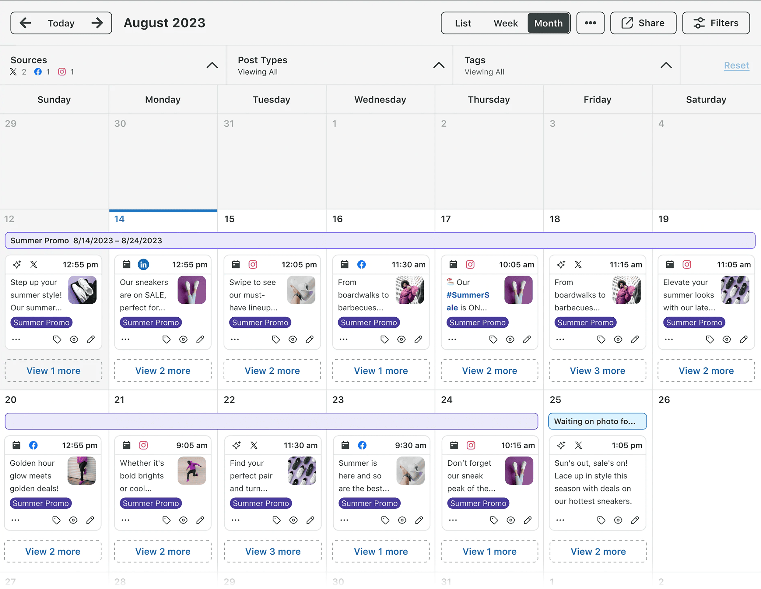
Task: Click the Instagram icon on the Swipe post
Action: [x=253, y=265]
